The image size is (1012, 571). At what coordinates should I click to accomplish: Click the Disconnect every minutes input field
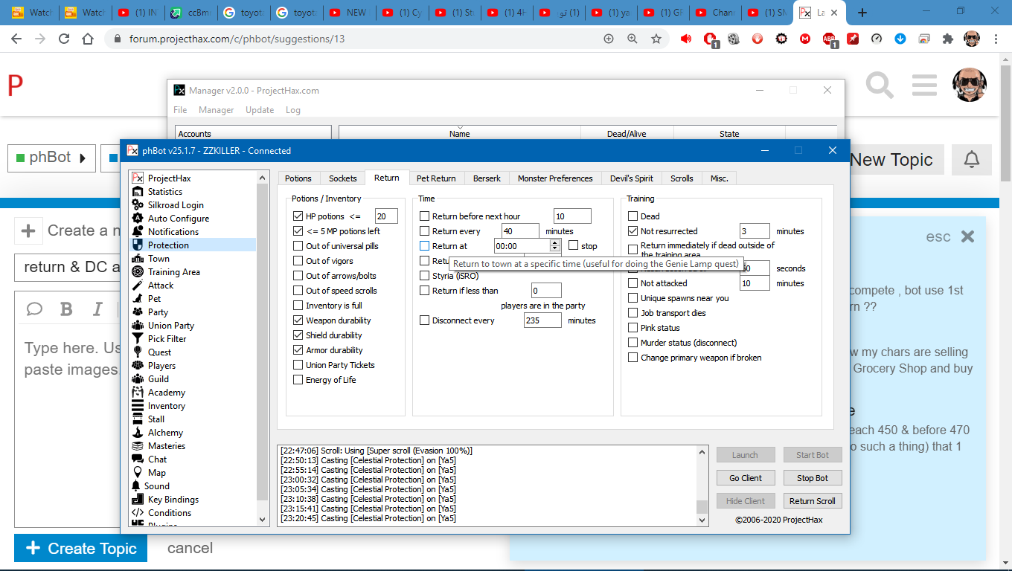point(542,320)
